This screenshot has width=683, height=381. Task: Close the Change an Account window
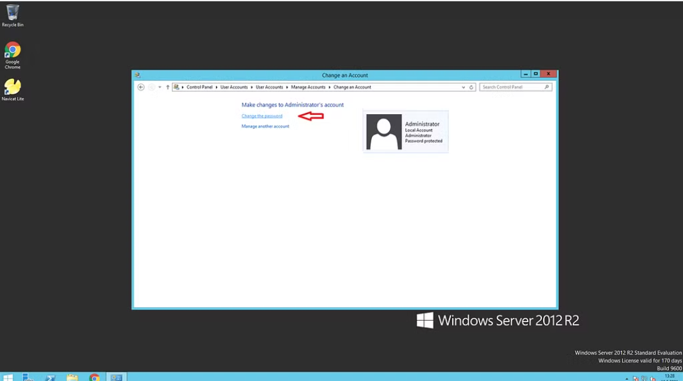[x=548, y=74]
